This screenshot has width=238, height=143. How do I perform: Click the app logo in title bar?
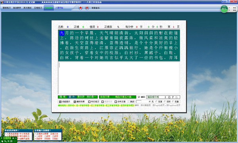coord(2,2)
